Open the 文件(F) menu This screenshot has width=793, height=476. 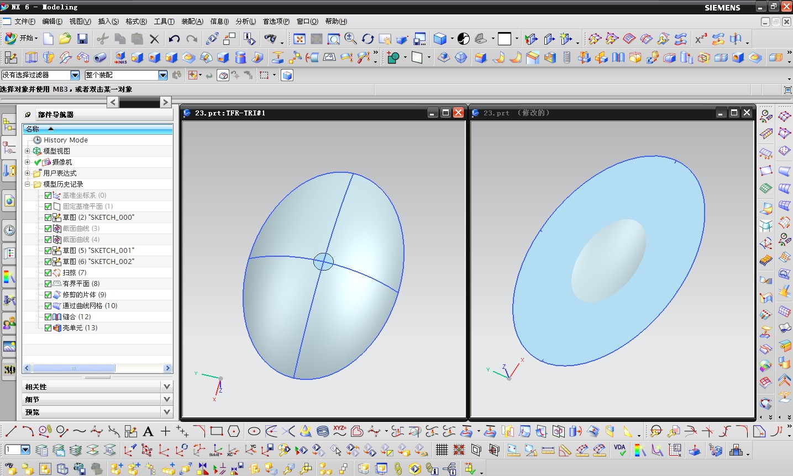(x=25, y=22)
